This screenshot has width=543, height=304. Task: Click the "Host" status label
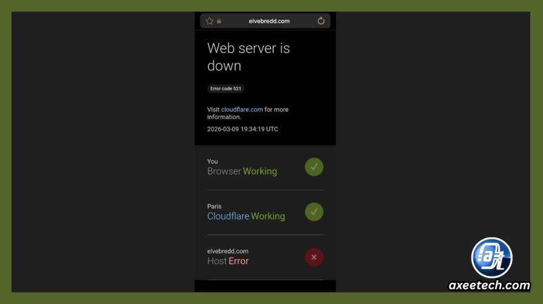pyautogui.click(x=217, y=261)
